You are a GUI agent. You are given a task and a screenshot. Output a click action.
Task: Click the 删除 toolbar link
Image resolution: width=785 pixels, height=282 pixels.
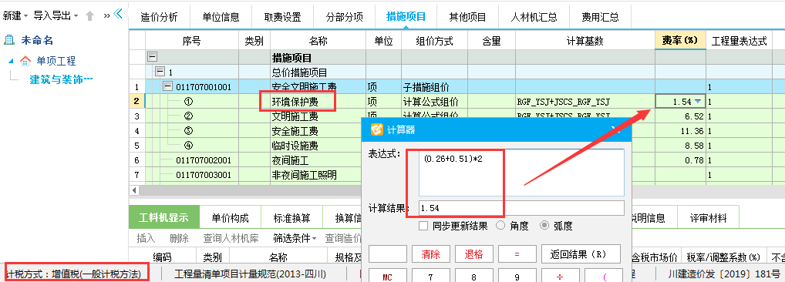179,239
